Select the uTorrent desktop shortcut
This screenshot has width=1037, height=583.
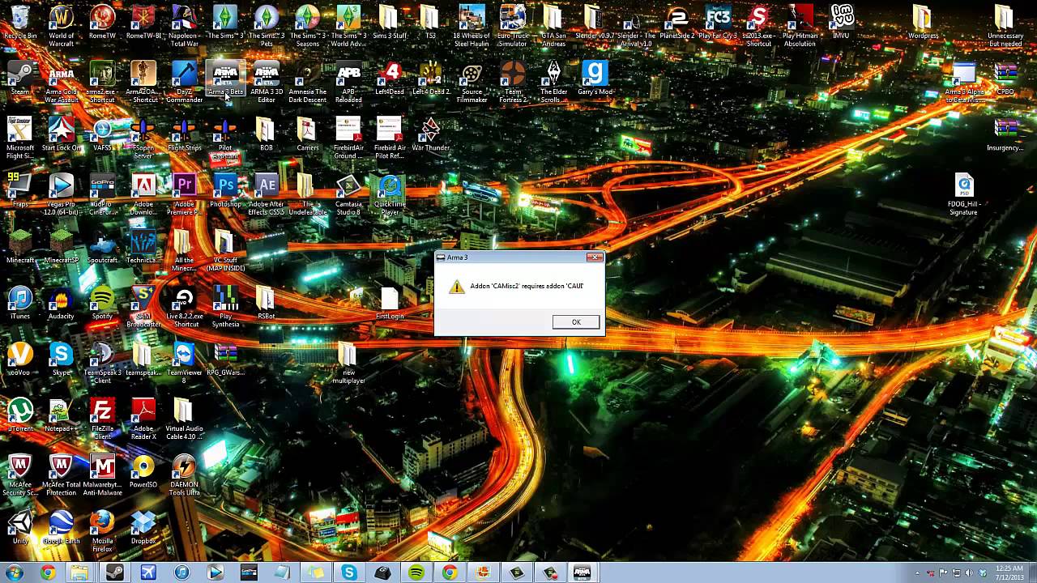20,415
